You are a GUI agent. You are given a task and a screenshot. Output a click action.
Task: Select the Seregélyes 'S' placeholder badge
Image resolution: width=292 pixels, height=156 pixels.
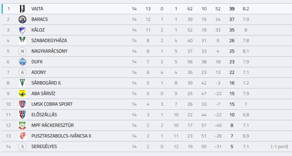coord(22,146)
